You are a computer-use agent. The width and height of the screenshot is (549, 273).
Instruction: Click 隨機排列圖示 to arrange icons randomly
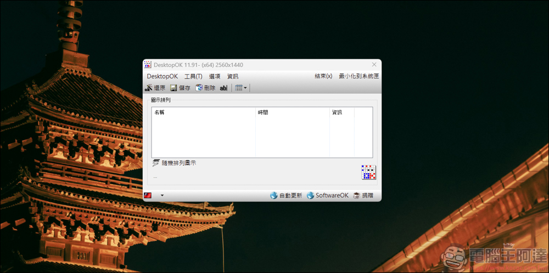(x=179, y=163)
